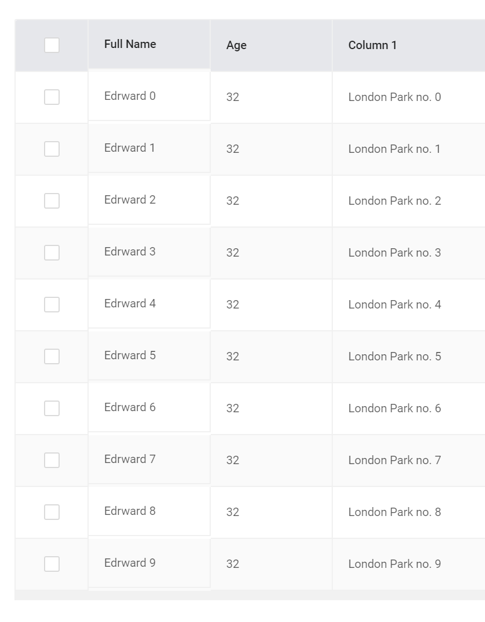Tick the checkbox on Edrward 3 row
Image resolution: width=485 pixels, height=622 pixels.
click(x=51, y=252)
